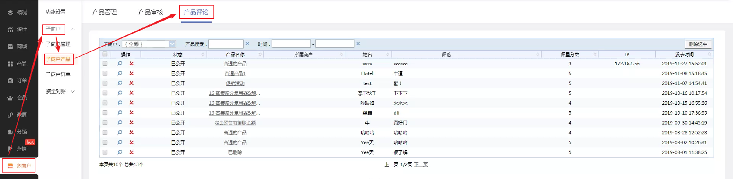The width and height of the screenshot is (733, 179).
Task: Open 多商户 at the sidebar bottom
Action: pos(19,166)
